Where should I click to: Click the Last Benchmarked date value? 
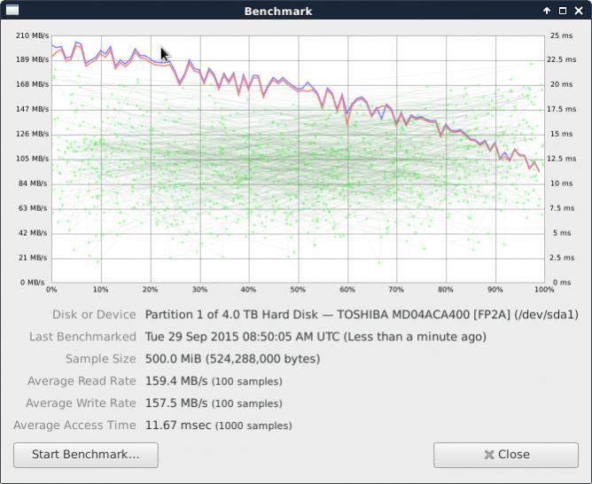tap(315, 337)
